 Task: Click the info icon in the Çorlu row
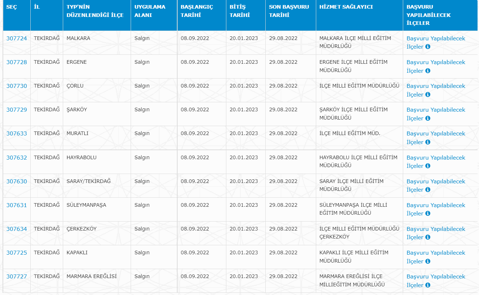pos(428,95)
